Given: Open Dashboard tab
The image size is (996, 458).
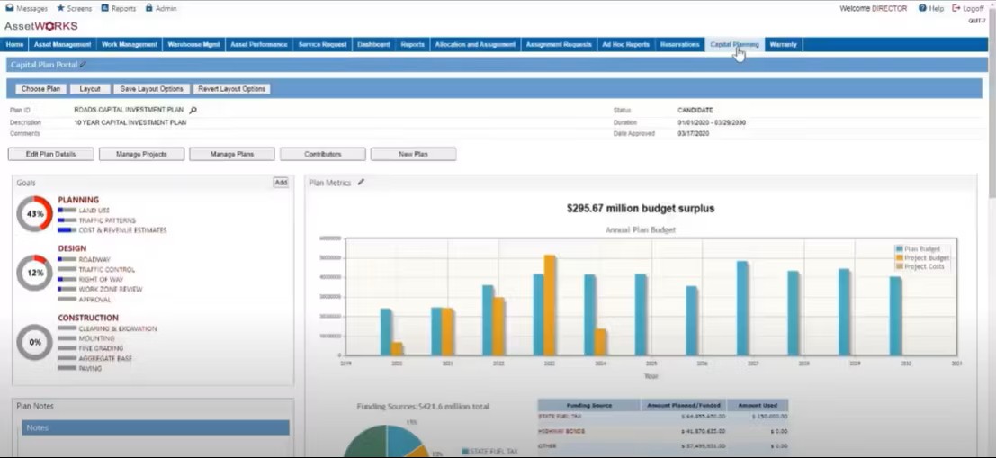Looking at the screenshot, I should click(373, 44).
